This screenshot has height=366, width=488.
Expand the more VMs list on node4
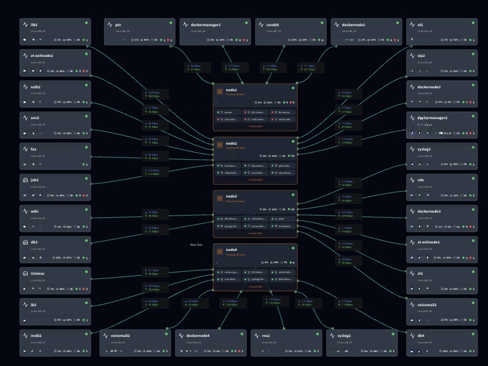tap(256, 286)
